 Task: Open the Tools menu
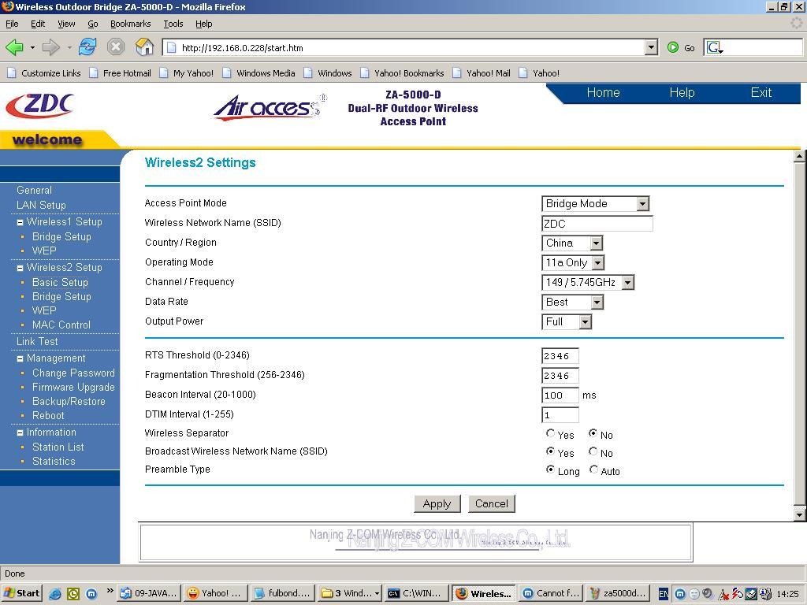173,24
